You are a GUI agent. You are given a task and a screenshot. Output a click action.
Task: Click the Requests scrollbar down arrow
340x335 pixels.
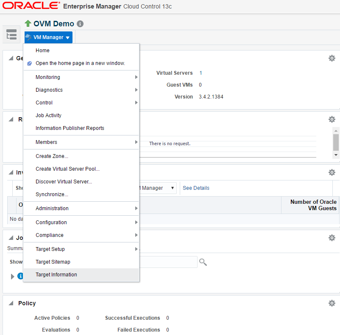click(336, 155)
